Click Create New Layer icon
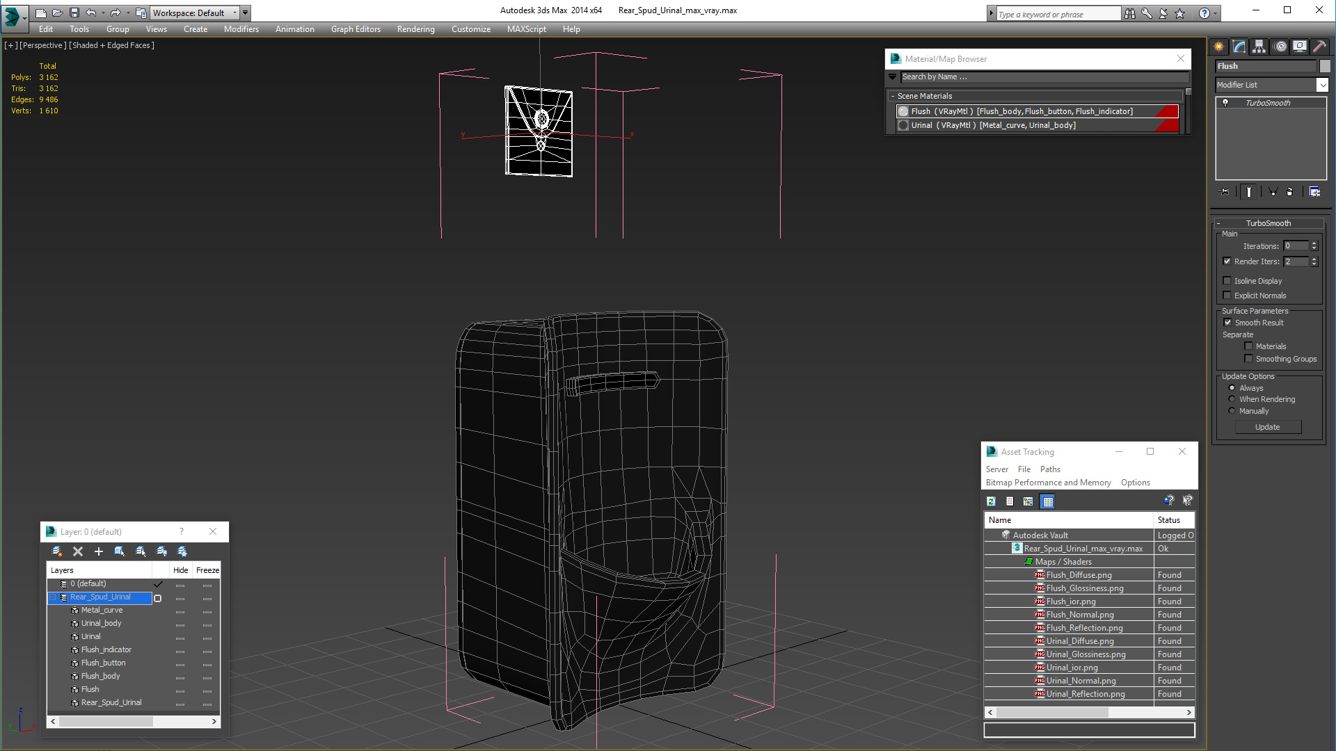 [57, 551]
